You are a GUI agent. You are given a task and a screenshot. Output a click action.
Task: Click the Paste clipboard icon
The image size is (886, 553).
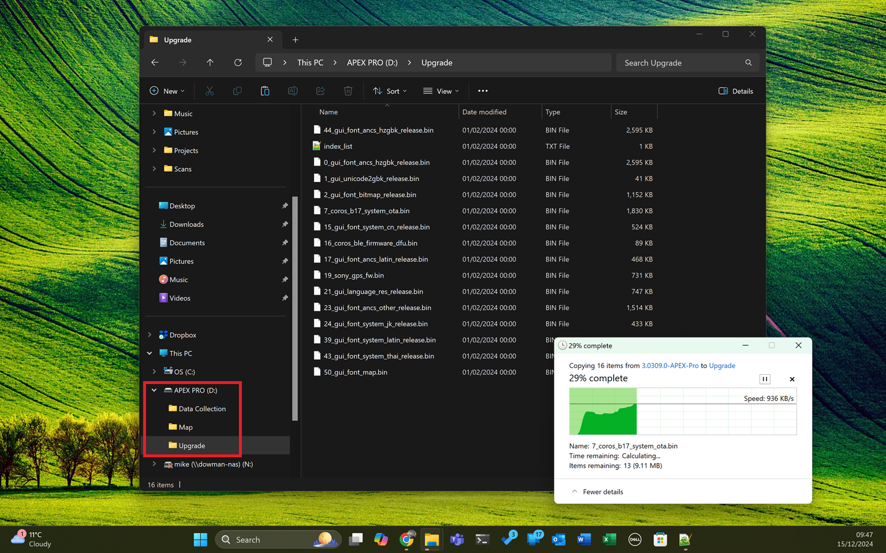click(265, 91)
